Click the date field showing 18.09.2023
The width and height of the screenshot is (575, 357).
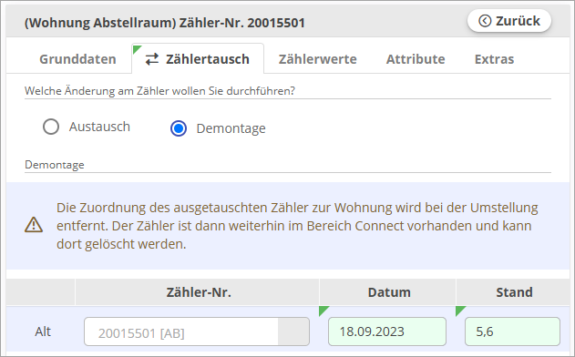(x=387, y=331)
